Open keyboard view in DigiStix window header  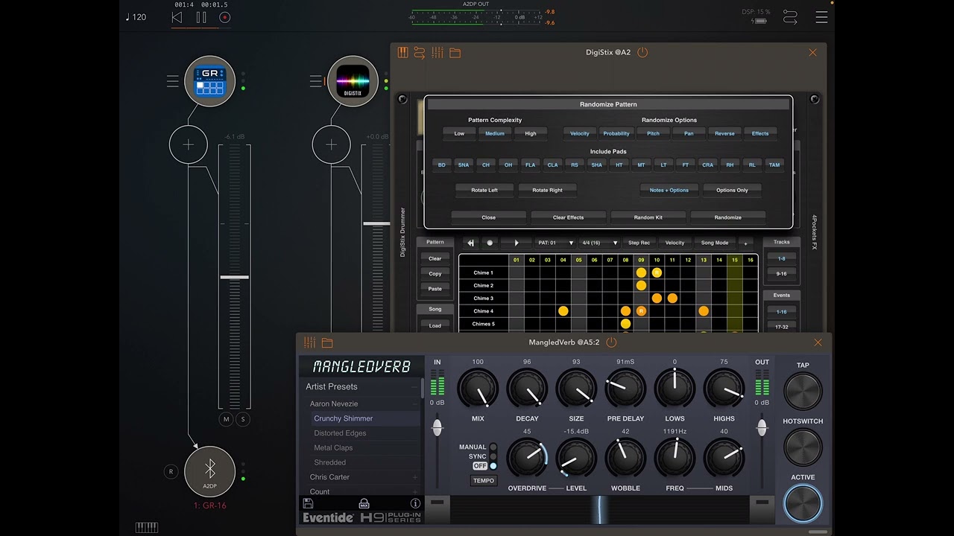pos(403,52)
